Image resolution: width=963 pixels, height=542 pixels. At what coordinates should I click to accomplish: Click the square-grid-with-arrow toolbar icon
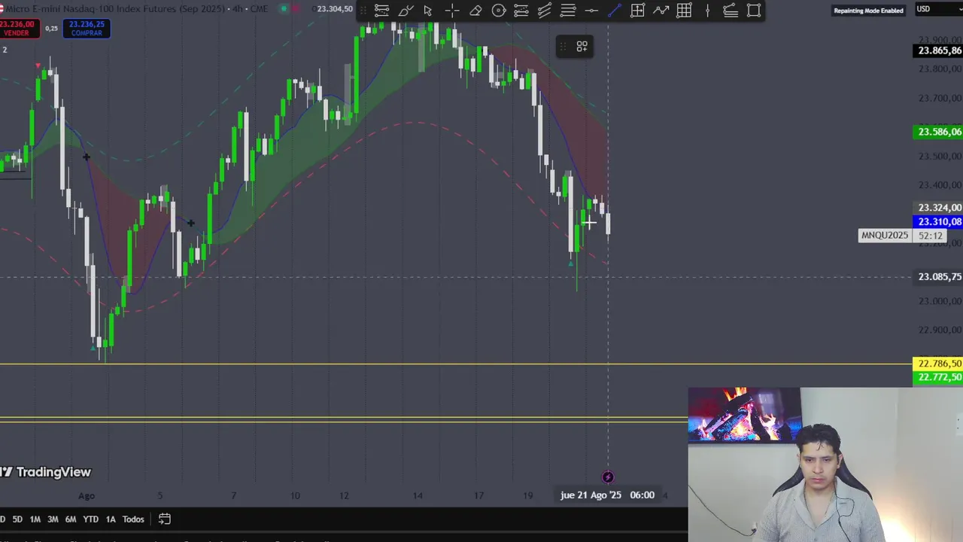pyautogui.click(x=637, y=11)
